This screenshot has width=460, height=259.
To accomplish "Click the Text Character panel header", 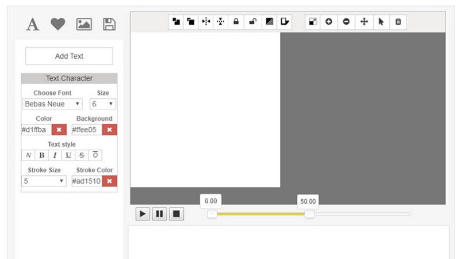I will point(69,78).
